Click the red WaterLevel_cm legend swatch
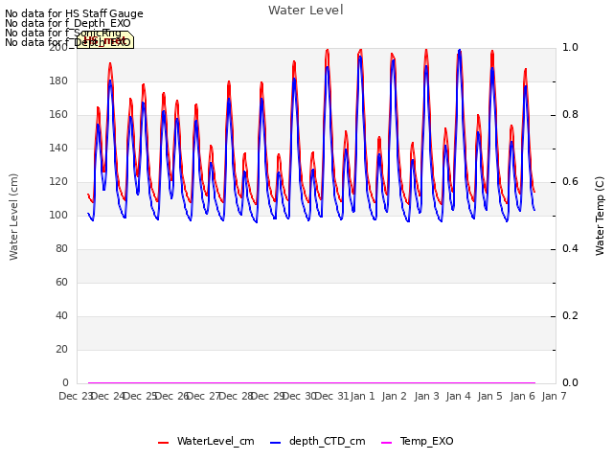 [163, 443]
